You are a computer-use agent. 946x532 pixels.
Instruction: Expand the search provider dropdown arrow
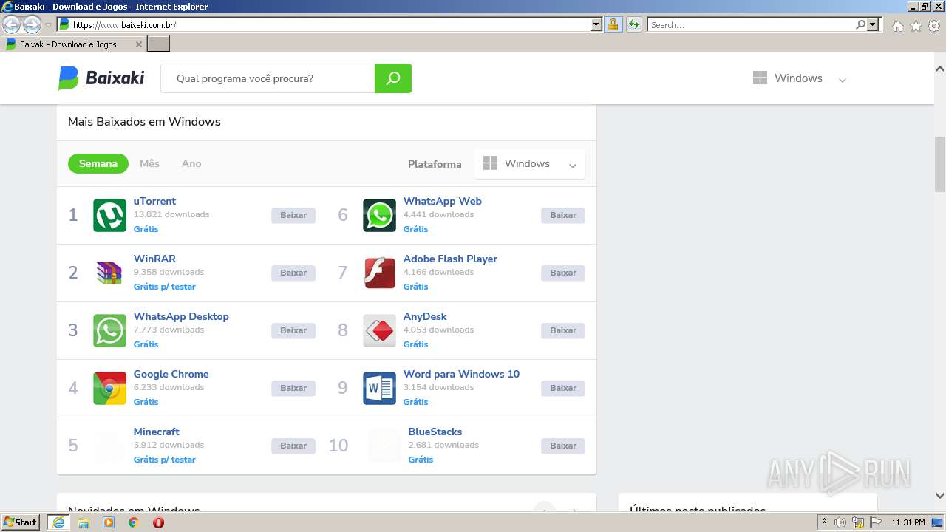874,24
